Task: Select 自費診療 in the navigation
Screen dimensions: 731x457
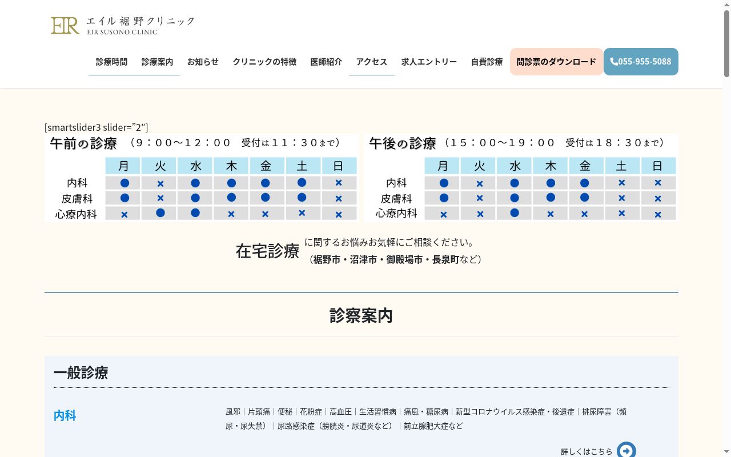Action: (487, 62)
